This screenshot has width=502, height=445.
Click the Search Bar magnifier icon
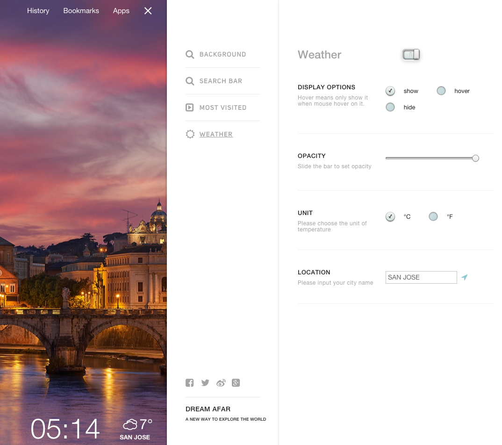[x=190, y=81]
